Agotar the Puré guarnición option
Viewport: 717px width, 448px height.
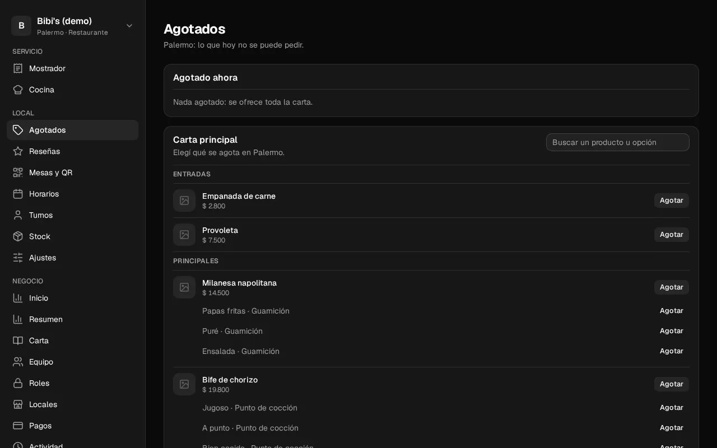click(x=672, y=331)
